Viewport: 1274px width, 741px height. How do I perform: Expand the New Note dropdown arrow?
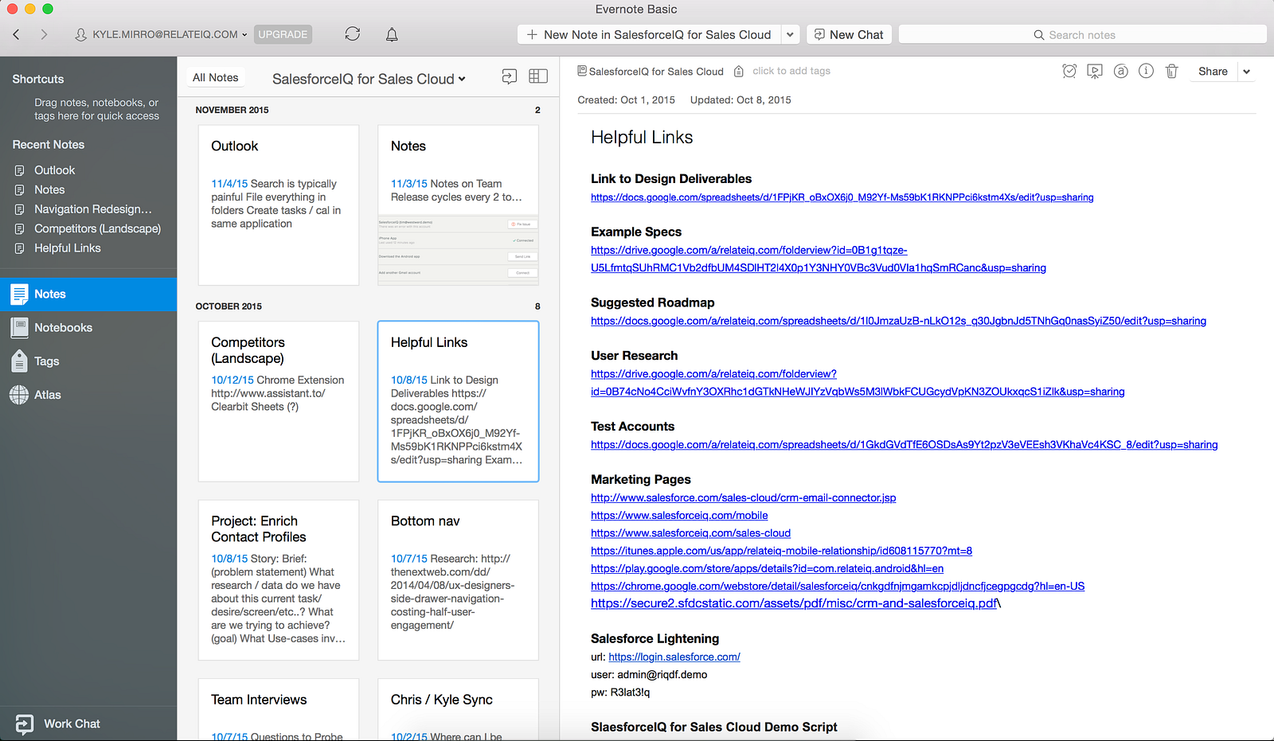click(x=790, y=35)
